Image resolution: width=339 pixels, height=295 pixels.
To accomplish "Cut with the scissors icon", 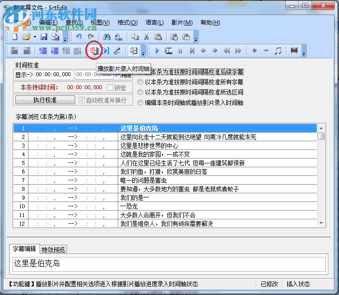I will [x=147, y=37].
